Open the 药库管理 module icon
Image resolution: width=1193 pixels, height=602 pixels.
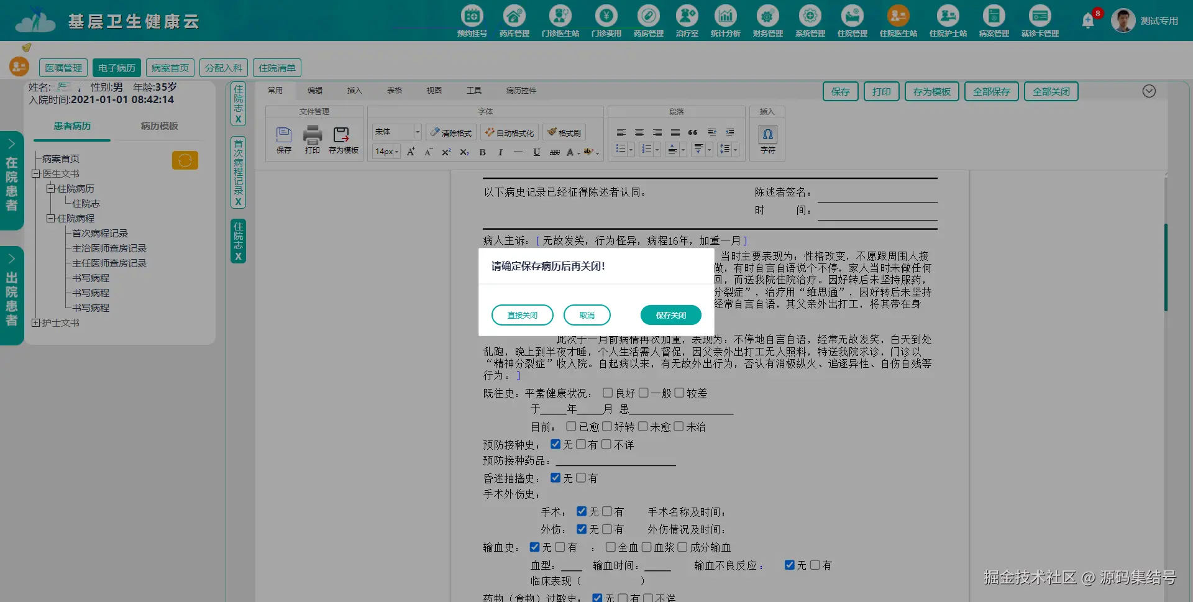[x=514, y=16]
